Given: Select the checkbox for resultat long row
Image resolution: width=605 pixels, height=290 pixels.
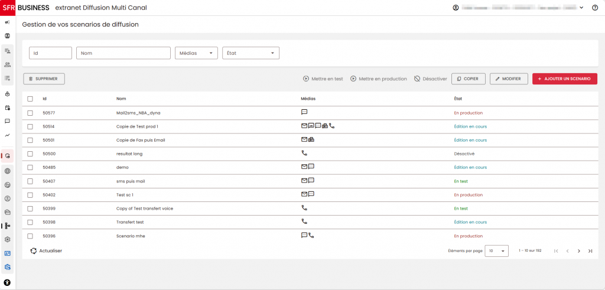Looking at the screenshot, I should (30, 154).
